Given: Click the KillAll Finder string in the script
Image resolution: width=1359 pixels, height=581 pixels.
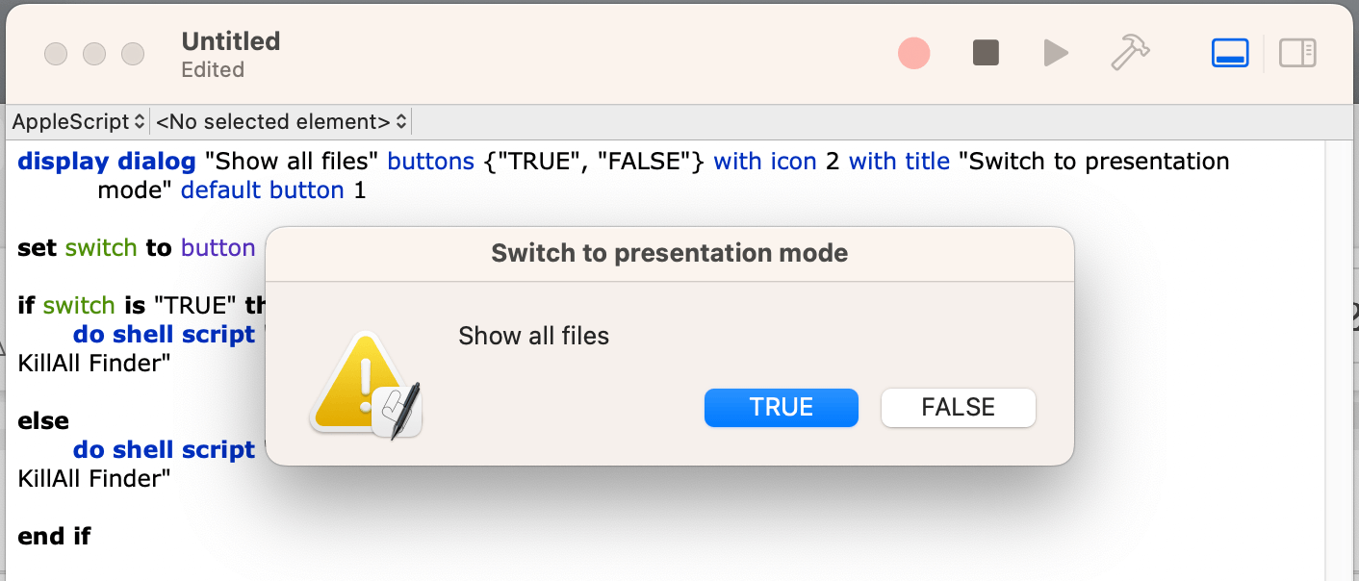Looking at the screenshot, I should [x=91, y=363].
